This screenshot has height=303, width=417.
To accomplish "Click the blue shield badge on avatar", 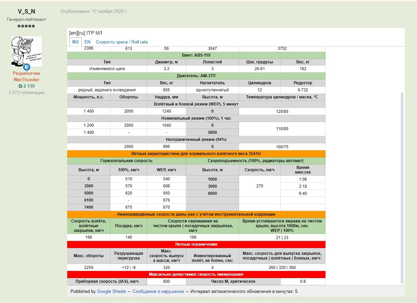I will pyautogui.click(x=27, y=67).
